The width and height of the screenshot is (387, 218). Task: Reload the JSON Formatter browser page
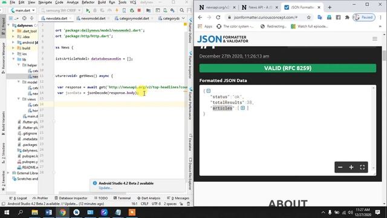pyautogui.click(x=218, y=18)
